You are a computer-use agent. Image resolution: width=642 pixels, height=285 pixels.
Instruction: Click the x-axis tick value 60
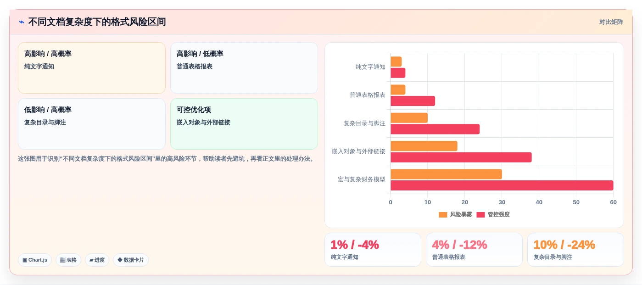coord(613,202)
